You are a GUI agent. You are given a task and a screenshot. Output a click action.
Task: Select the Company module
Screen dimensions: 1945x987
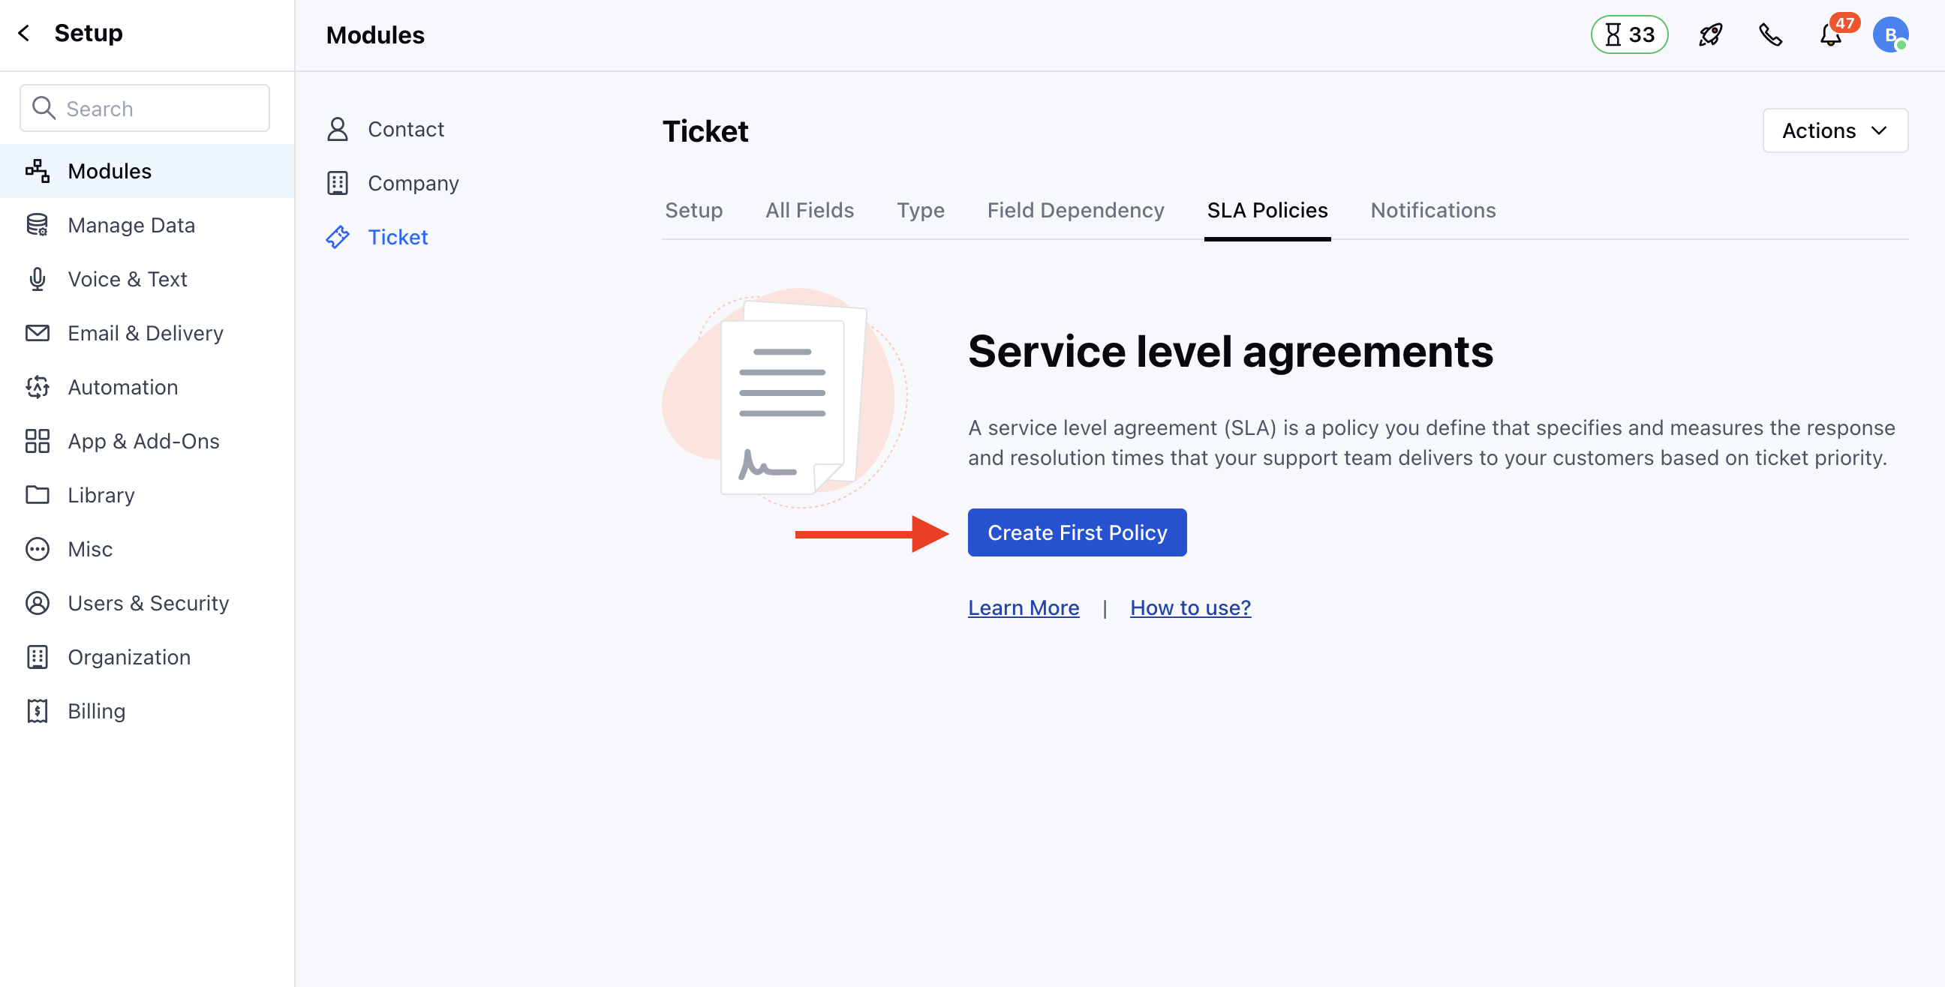click(412, 183)
